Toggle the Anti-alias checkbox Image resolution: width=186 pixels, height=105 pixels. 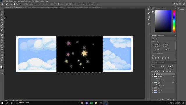52,4
